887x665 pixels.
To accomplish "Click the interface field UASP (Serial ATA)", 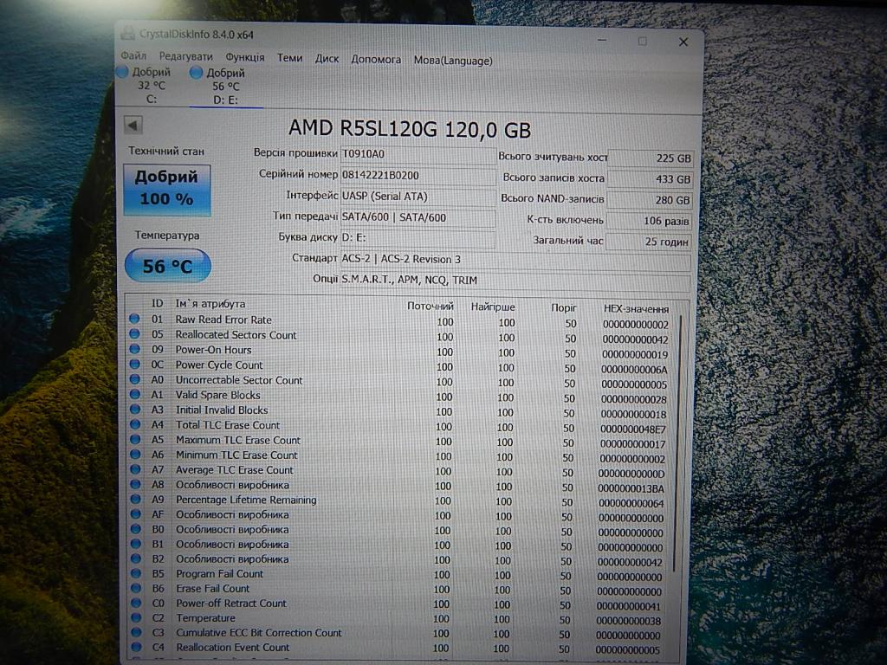I will [x=418, y=197].
